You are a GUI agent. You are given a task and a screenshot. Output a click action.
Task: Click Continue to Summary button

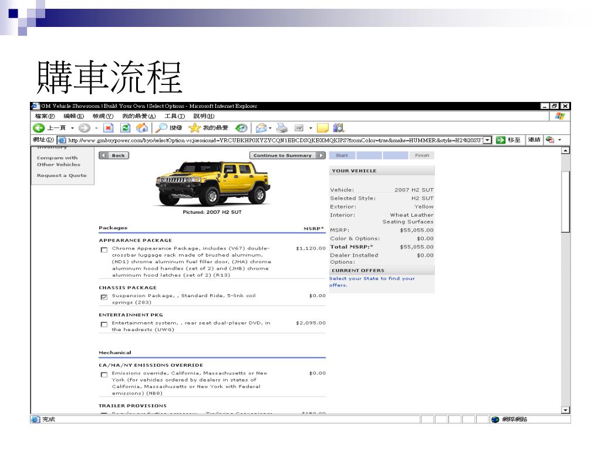tap(288, 155)
